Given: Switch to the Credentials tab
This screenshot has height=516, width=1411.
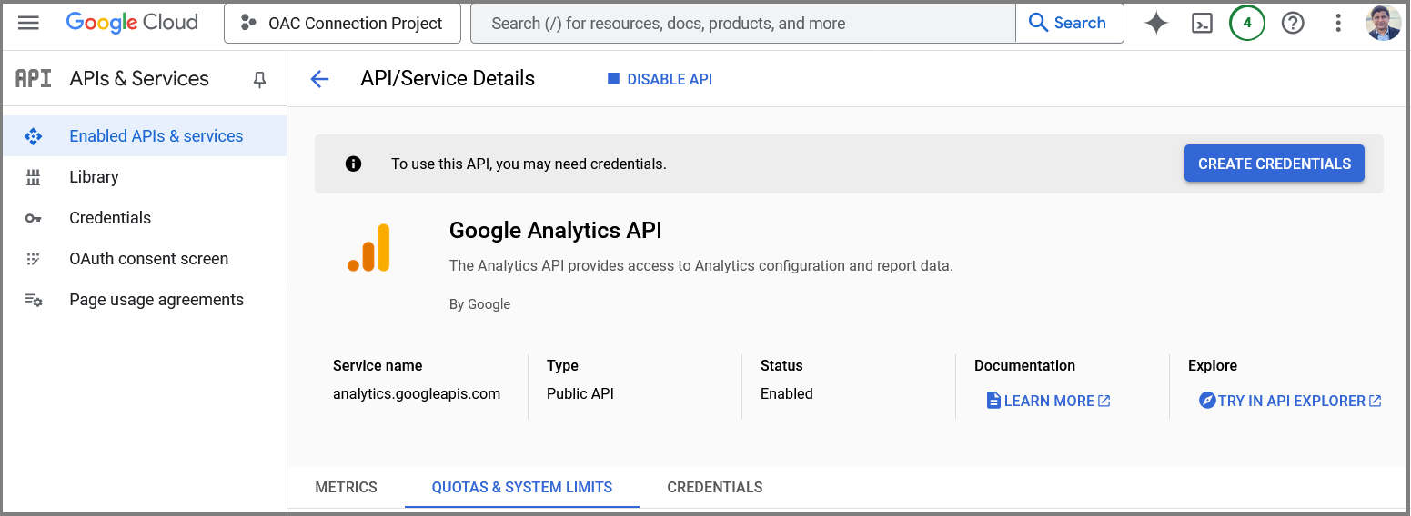Looking at the screenshot, I should 715,487.
